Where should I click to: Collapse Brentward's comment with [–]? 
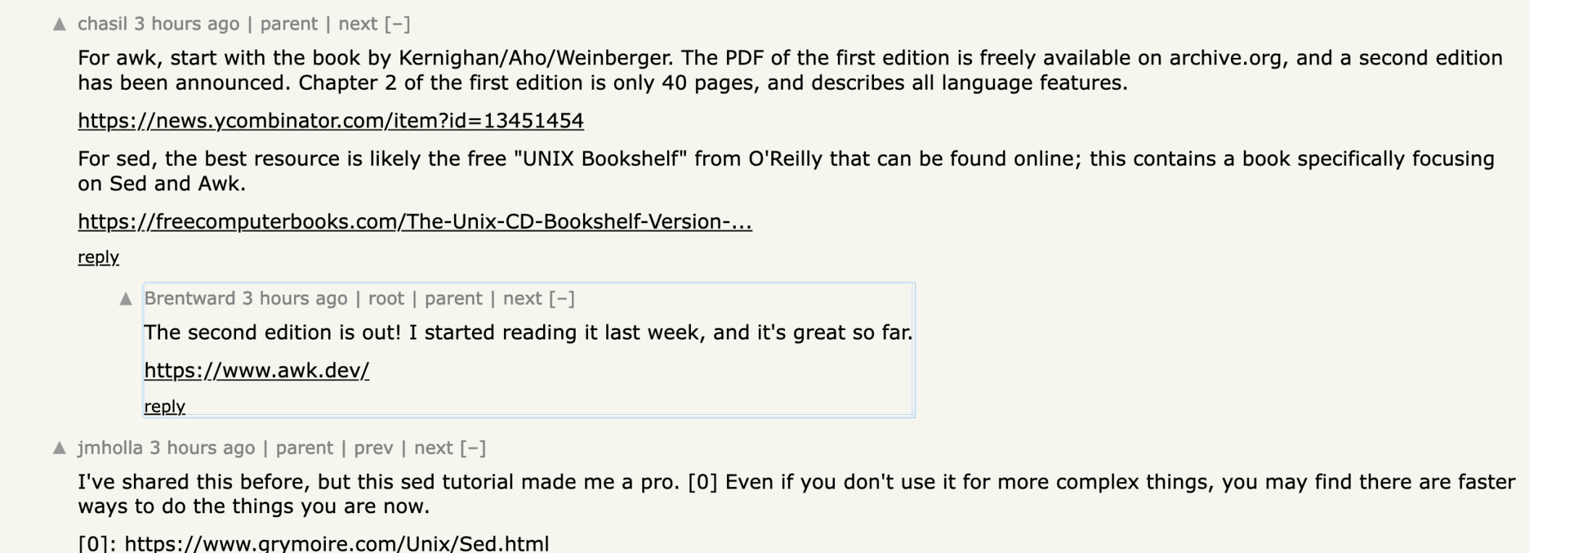click(561, 298)
